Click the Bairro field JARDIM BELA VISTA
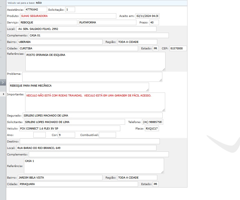 coord(60,178)
